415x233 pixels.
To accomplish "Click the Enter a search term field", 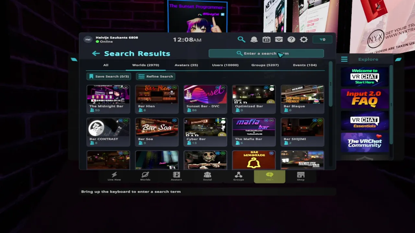I will 266,53.
